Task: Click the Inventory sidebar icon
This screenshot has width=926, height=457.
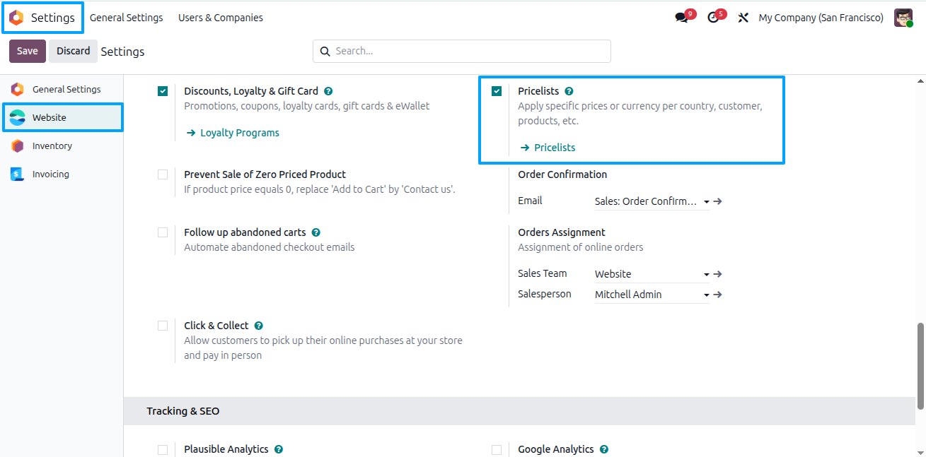Action: tap(18, 146)
